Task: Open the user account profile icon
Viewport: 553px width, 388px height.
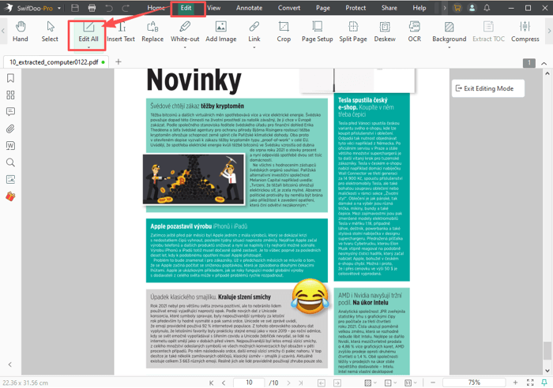Action: 472,8
